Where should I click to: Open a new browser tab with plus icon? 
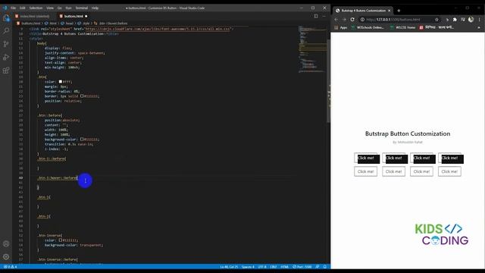click(399, 11)
